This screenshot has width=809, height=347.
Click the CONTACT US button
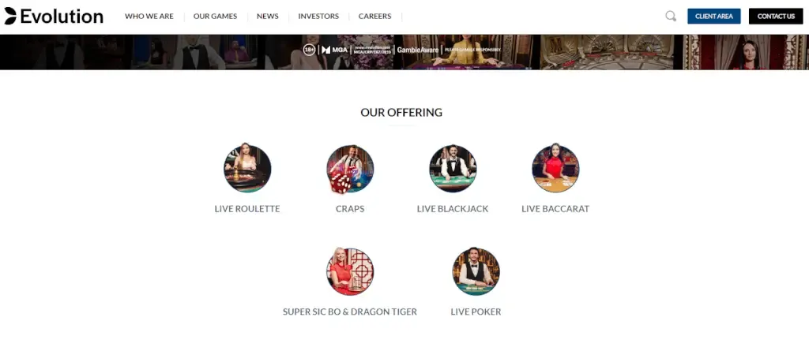776,16
